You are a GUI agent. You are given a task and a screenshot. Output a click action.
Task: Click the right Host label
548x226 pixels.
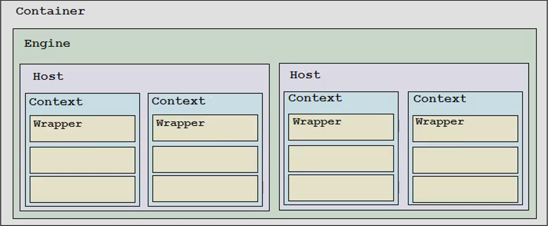[x=305, y=75]
